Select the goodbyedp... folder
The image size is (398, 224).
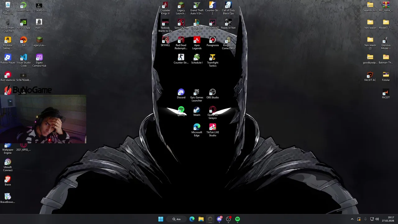pos(370,59)
